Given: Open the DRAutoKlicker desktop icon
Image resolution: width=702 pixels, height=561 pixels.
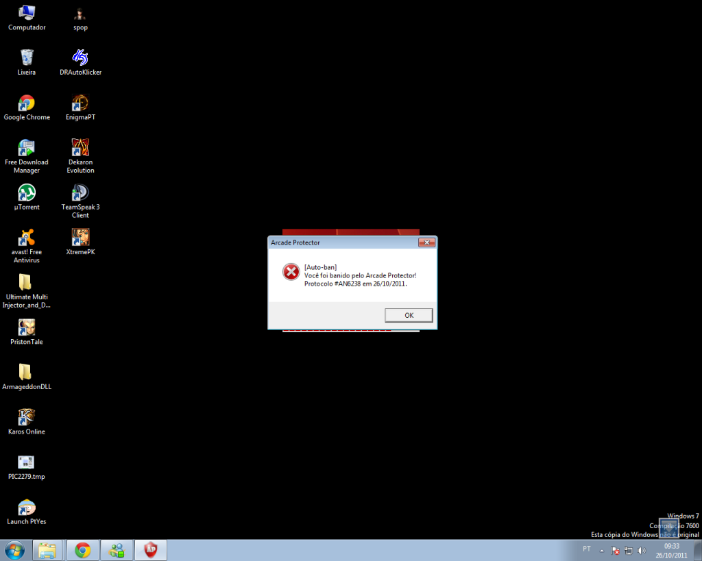Looking at the screenshot, I should (80, 58).
